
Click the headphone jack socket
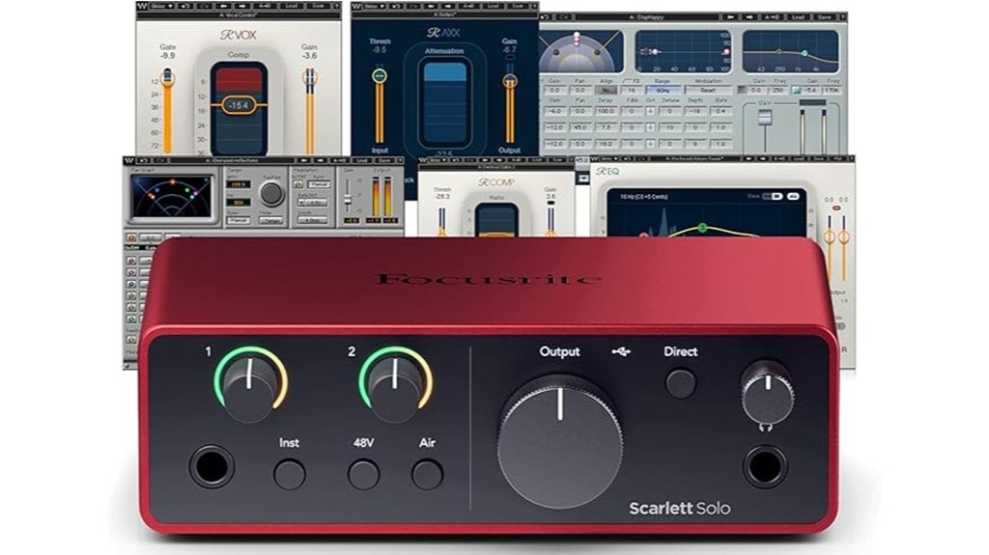coord(765,466)
